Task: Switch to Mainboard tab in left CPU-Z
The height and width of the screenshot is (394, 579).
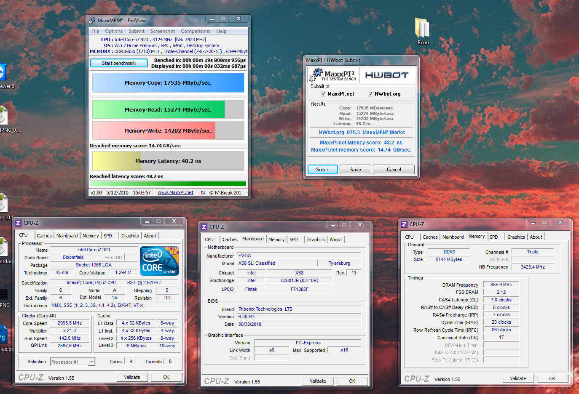Action: coord(67,236)
